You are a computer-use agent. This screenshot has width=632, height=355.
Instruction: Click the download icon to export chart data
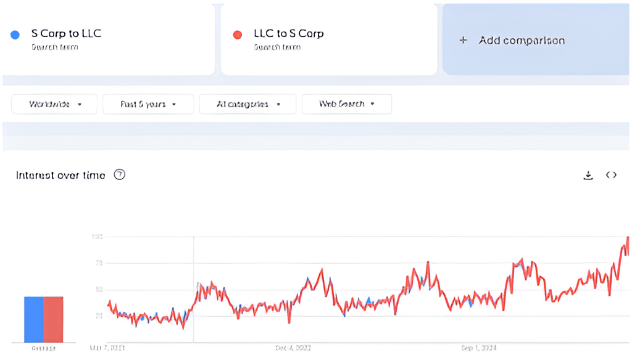pos(588,175)
